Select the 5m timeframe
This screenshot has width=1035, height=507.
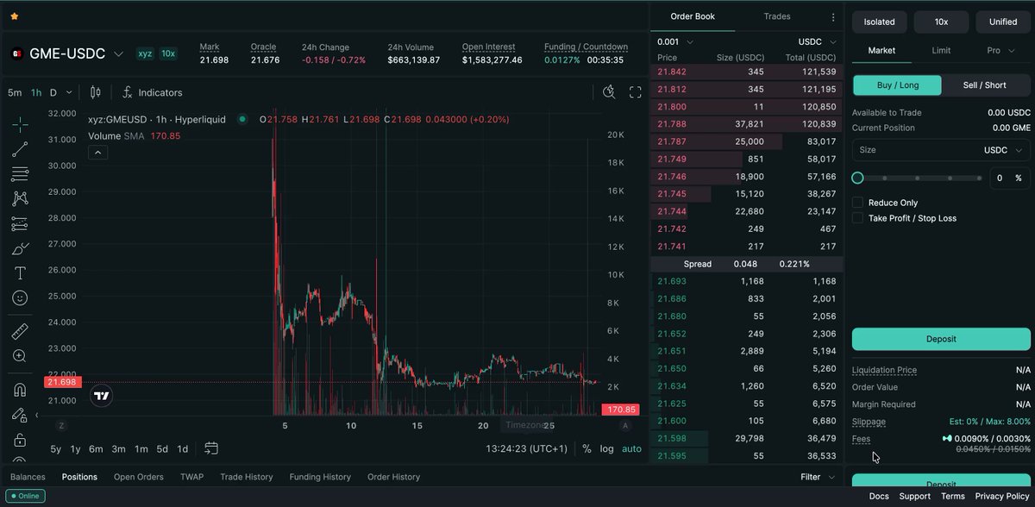point(16,92)
